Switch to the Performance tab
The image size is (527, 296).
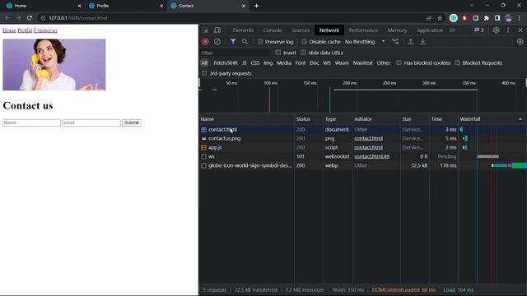pos(363,30)
